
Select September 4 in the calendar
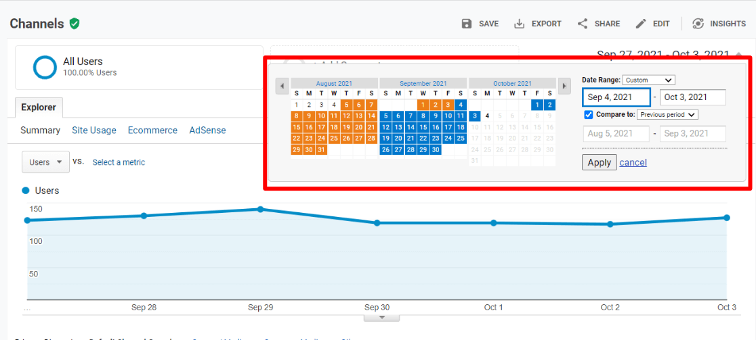[461, 104]
